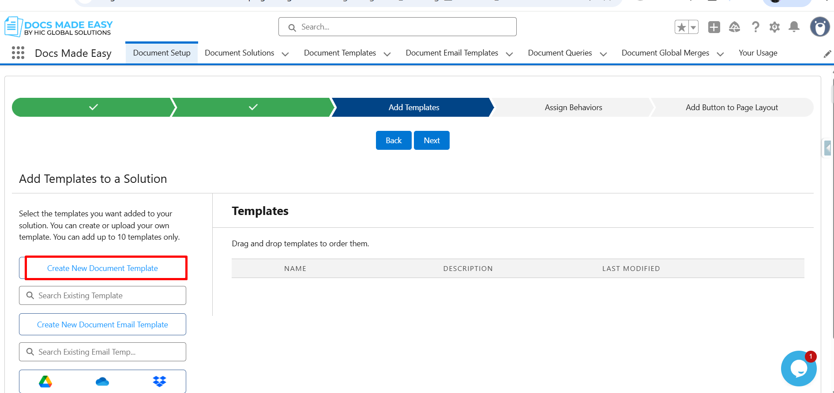Switch to the Your Usage tab
This screenshot has width=834, height=393.
pos(758,53)
